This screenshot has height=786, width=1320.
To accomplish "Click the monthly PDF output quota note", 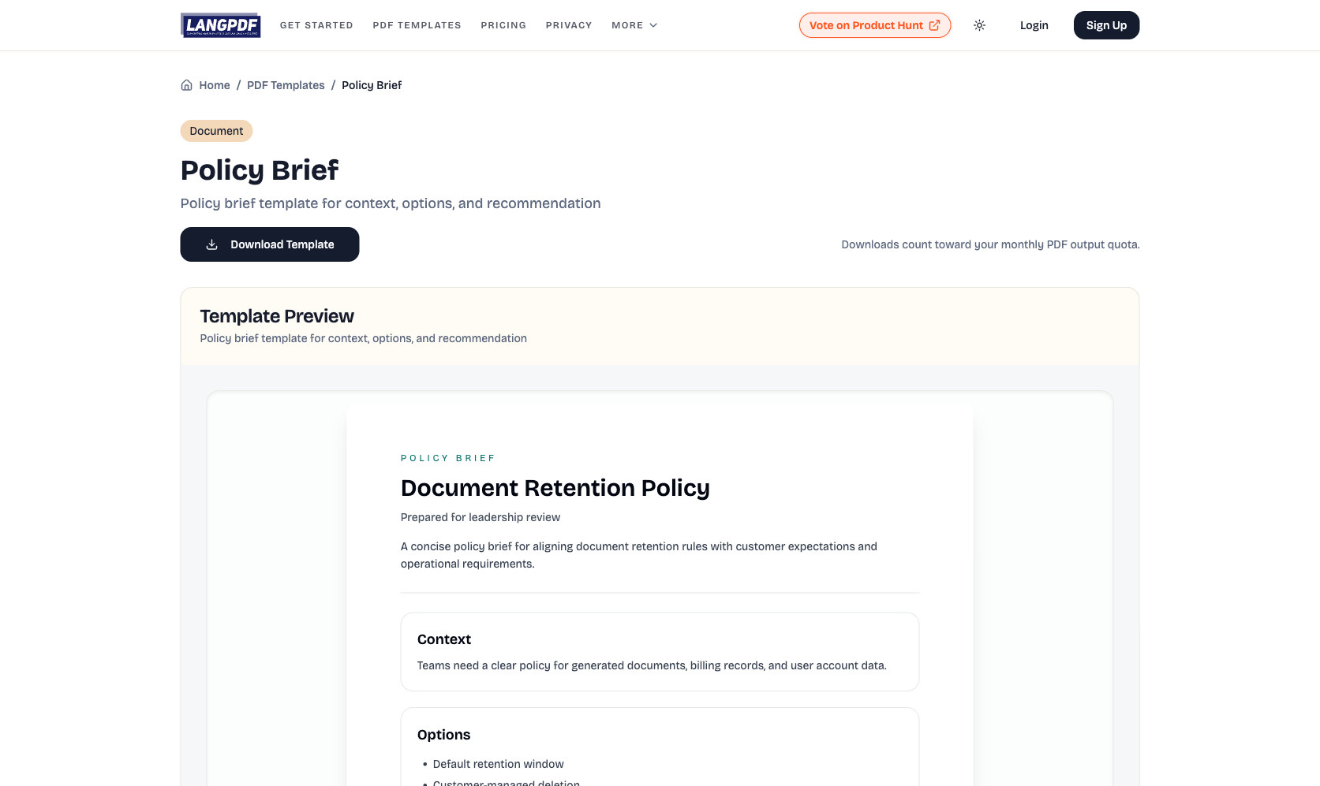I will click(x=990, y=244).
